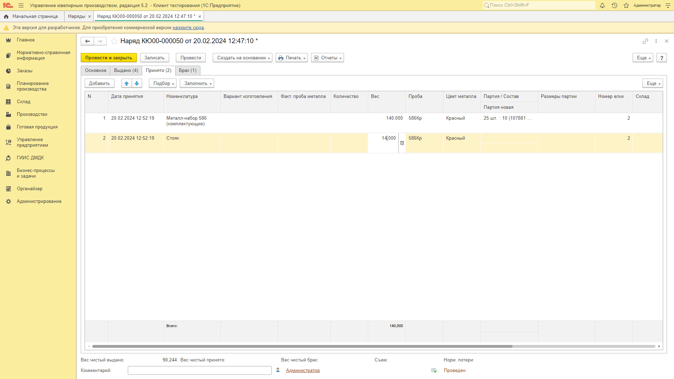Click the Производство factory icon in sidebar
The height and width of the screenshot is (379, 674).
click(x=8, y=114)
